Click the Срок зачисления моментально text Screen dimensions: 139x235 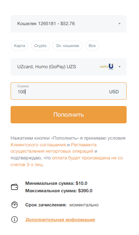click(62, 205)
